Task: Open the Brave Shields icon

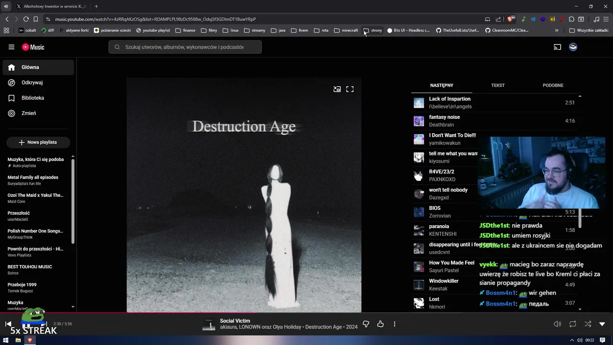Action: coord(511,19)
